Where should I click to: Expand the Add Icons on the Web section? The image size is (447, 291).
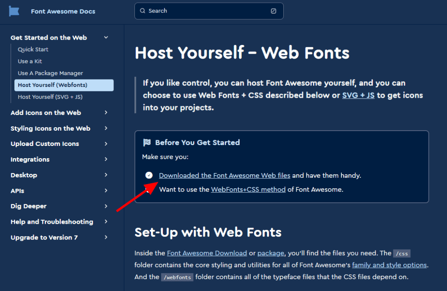pyautogui.click(x=106, y=113)
